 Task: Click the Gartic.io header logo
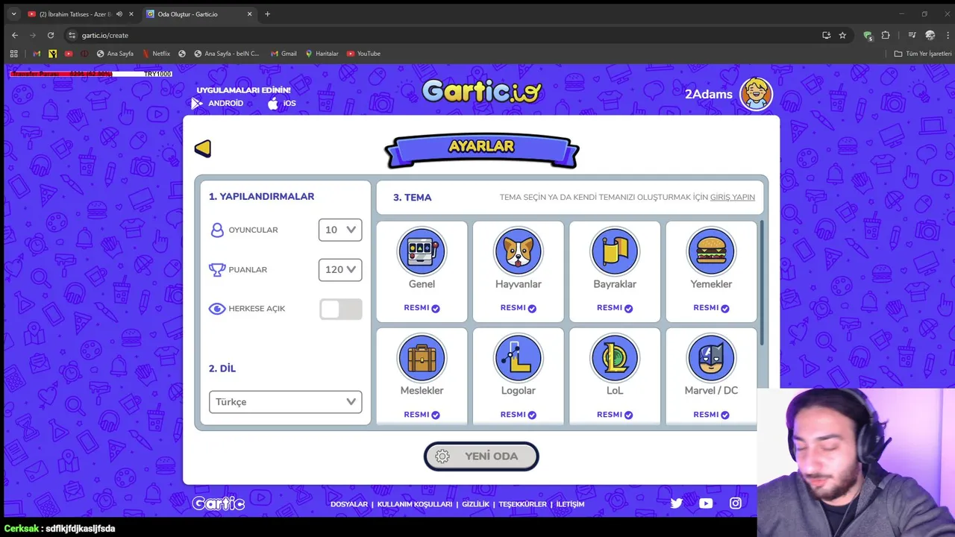(481, 91)
